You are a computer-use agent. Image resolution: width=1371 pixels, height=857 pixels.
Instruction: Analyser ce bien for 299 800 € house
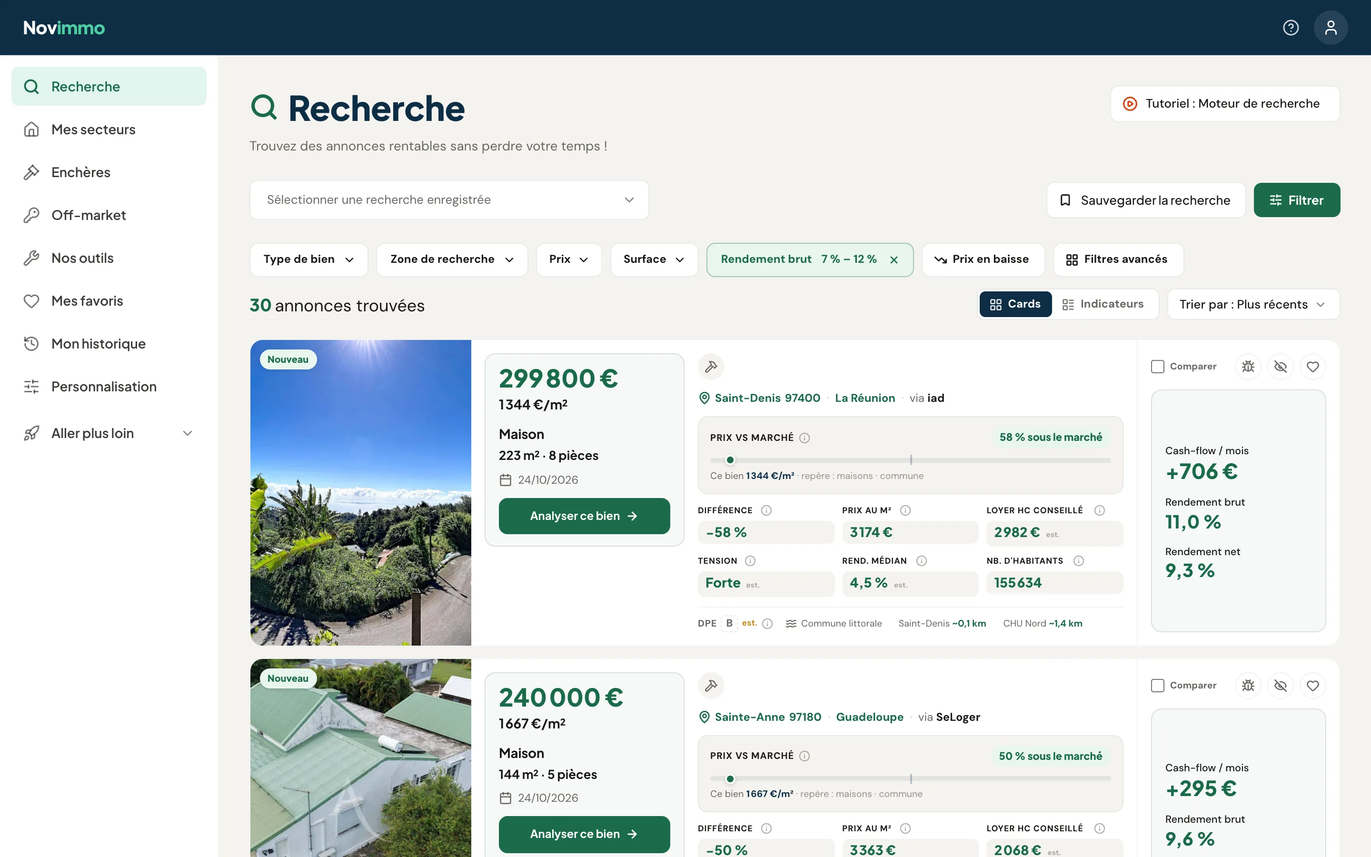[584, 516]
